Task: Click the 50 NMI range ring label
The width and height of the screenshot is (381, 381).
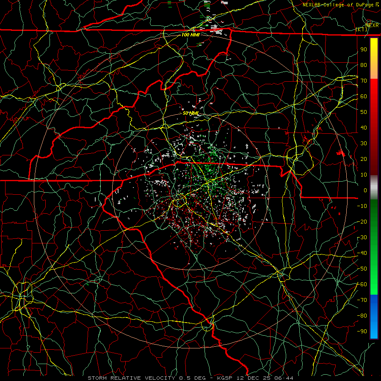Action: point(190,113)
